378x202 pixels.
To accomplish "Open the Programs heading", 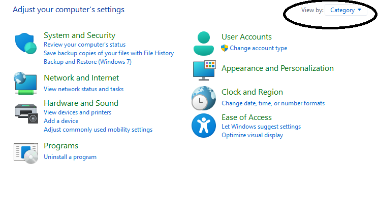I will pos(61,146).
